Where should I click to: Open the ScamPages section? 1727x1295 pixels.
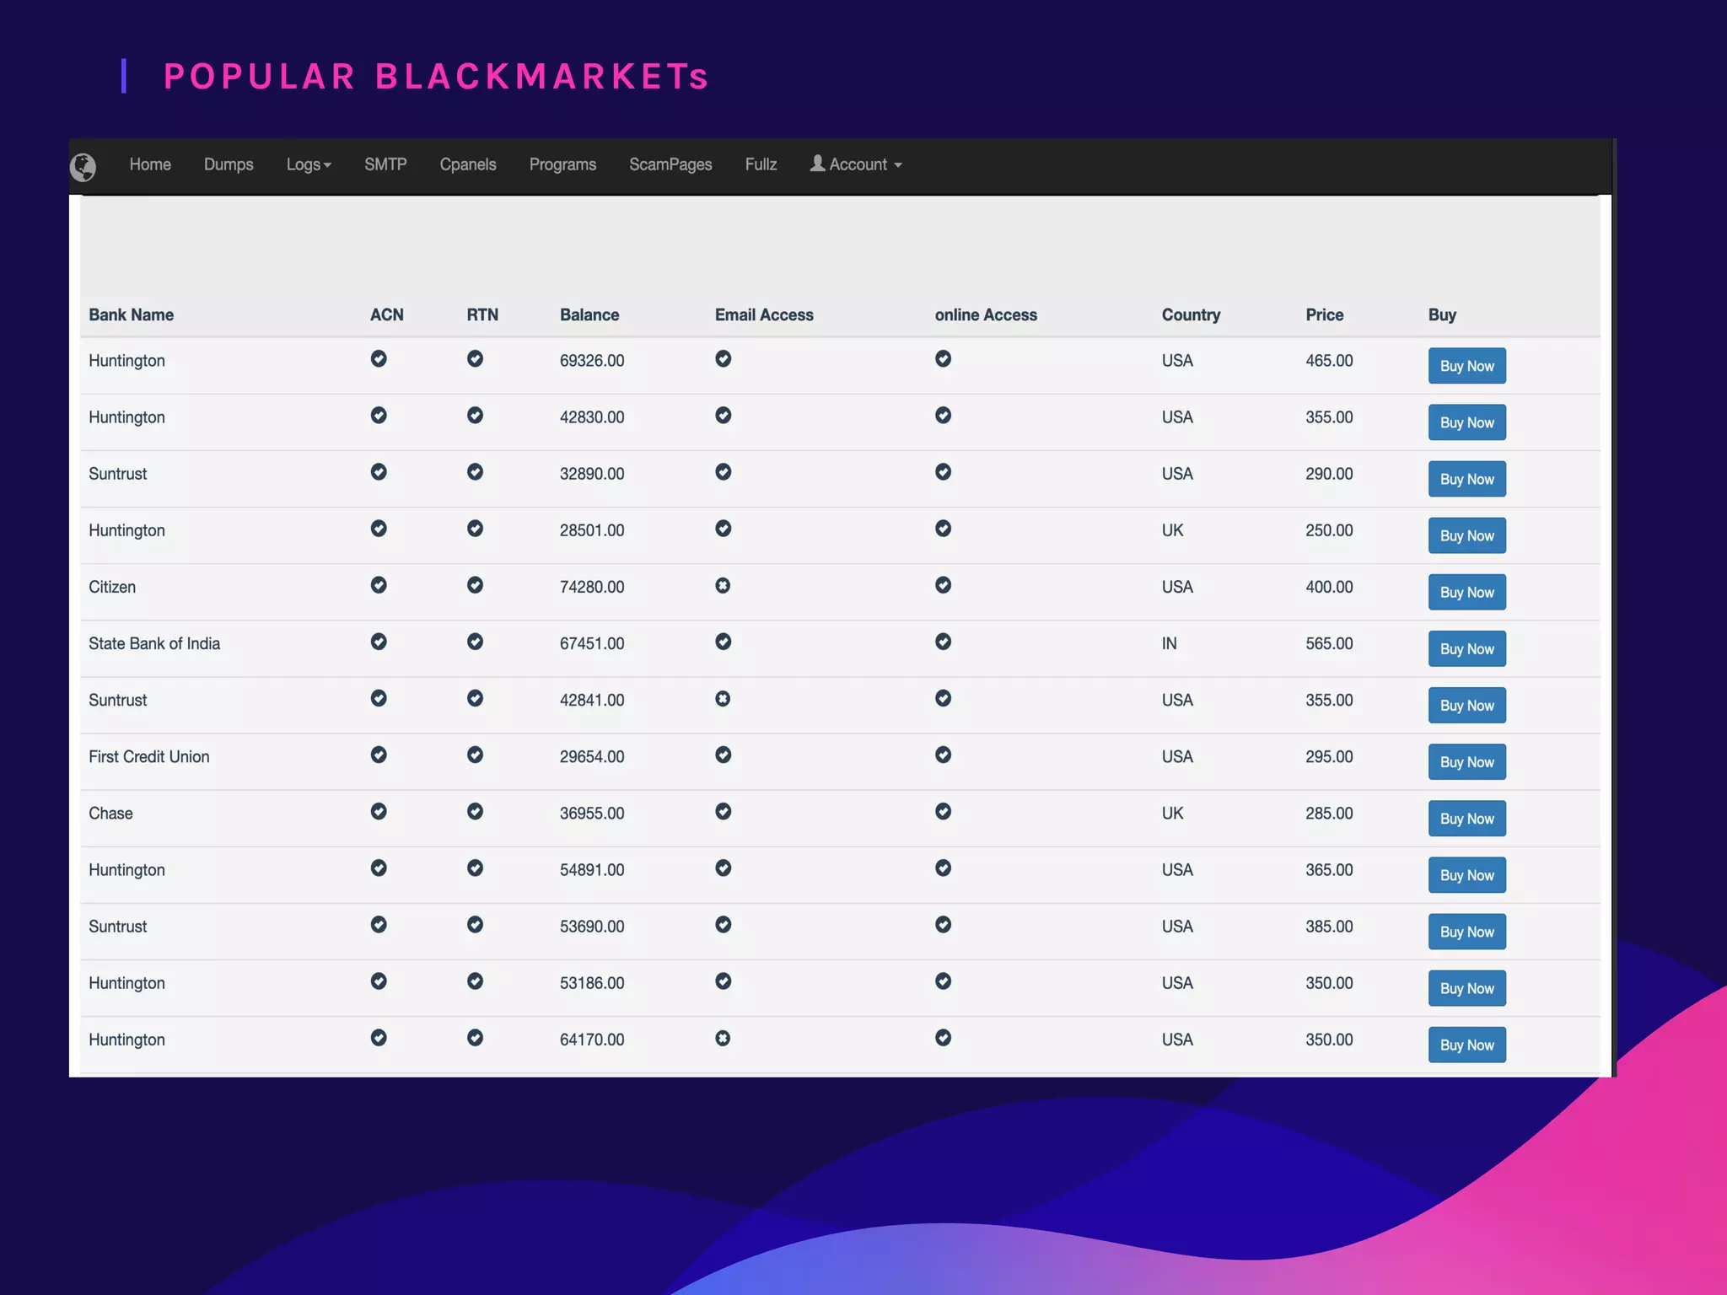(x=670, y=164)
